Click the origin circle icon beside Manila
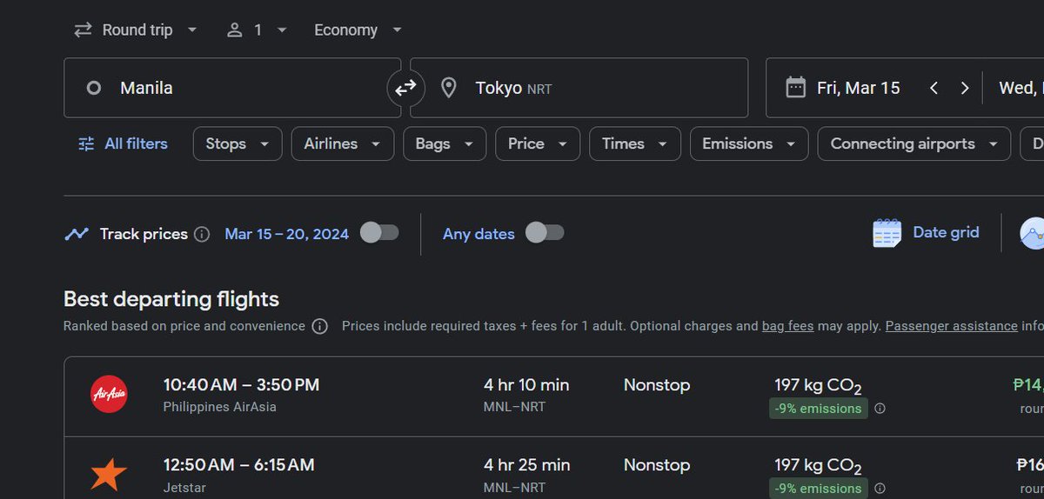Viewport: 1044px width, 499px height. point(94,88)
